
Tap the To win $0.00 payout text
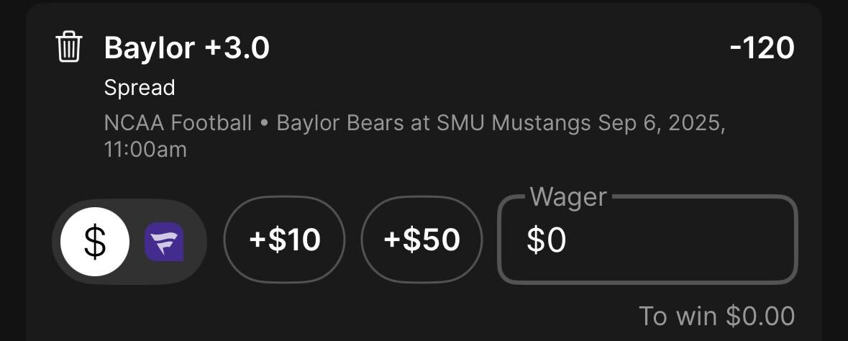[716, 316]
